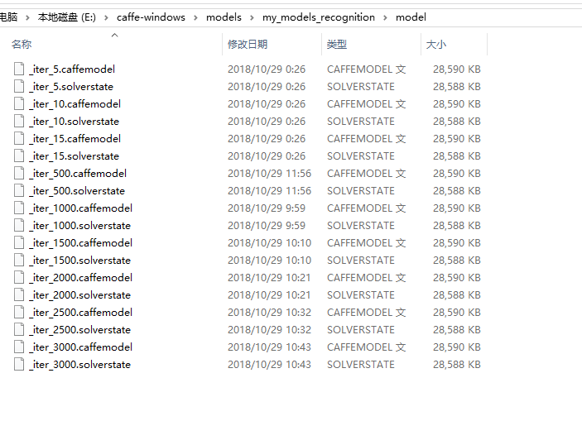Click file icon of _iter_5.caffemodel
The width and height of the screenshot is (582, 421).
coord(19,69)
